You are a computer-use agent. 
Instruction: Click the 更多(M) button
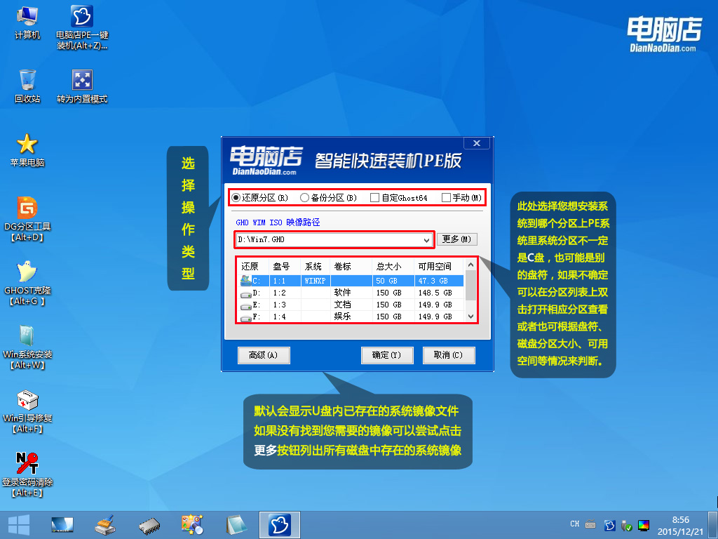tap(456, 239)
